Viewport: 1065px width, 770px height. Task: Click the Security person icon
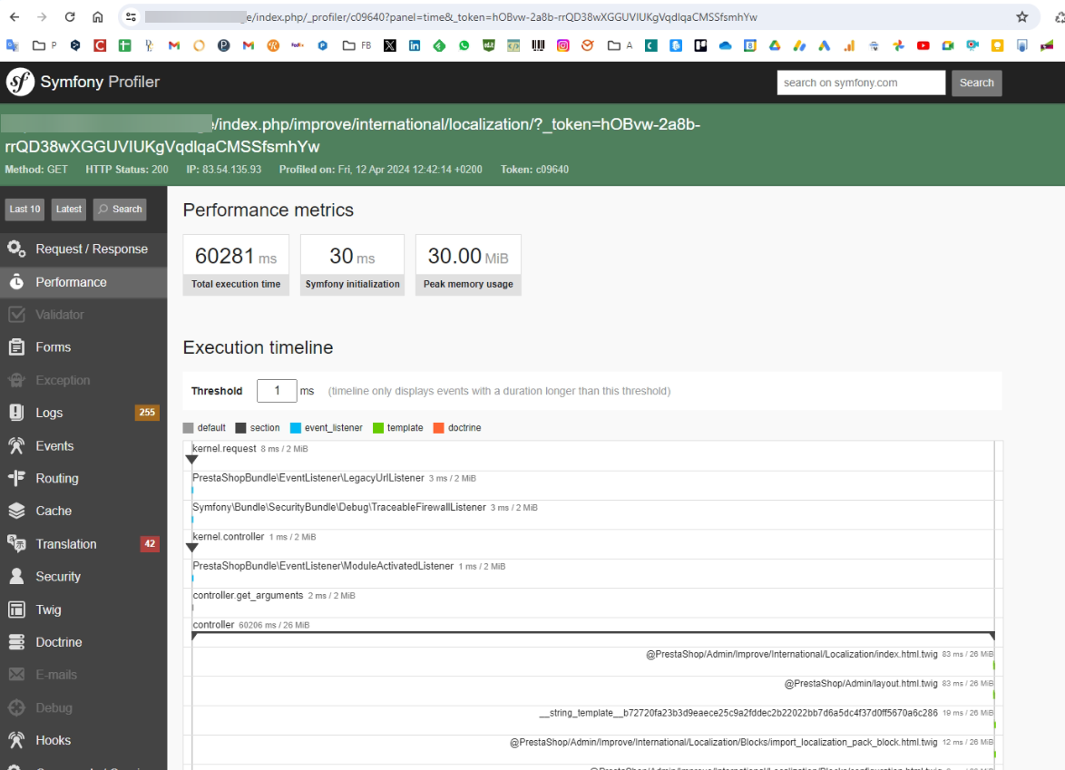click(x=17, y=577)
